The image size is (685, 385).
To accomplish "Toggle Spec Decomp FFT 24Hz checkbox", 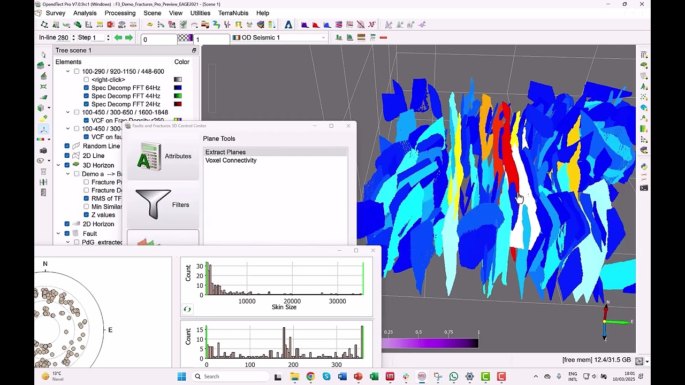I will coord(86,104).
